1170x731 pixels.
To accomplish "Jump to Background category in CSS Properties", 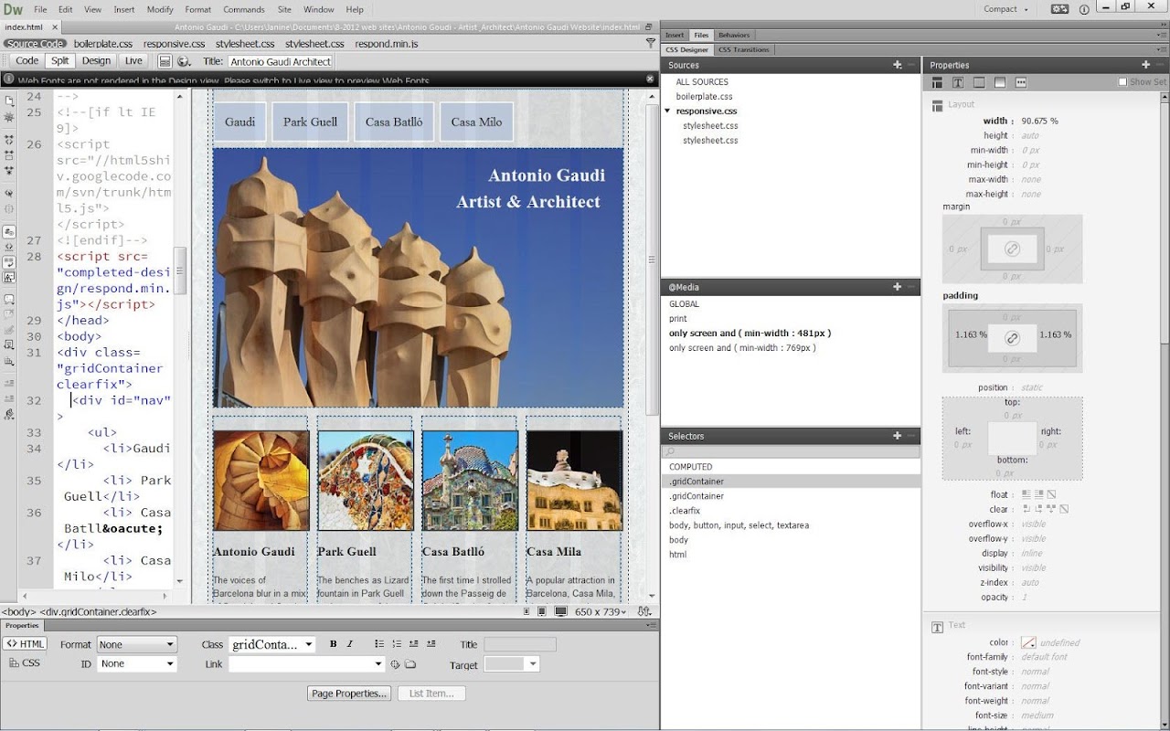I will [x=1000, y=82].
